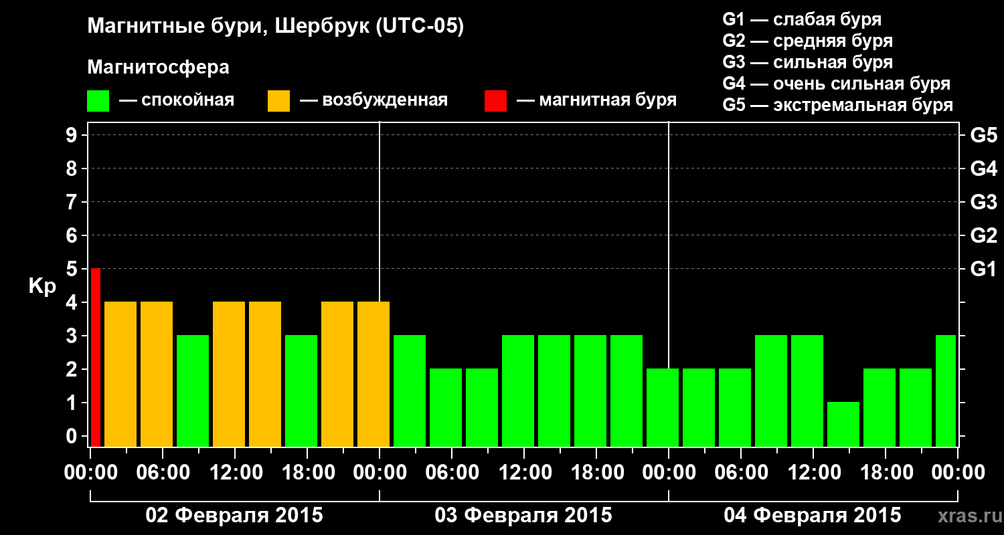This screenshot has height=535, width=1004.
Task: Click the G1 tick label on the right axis
Action: (x=983, y=269)
